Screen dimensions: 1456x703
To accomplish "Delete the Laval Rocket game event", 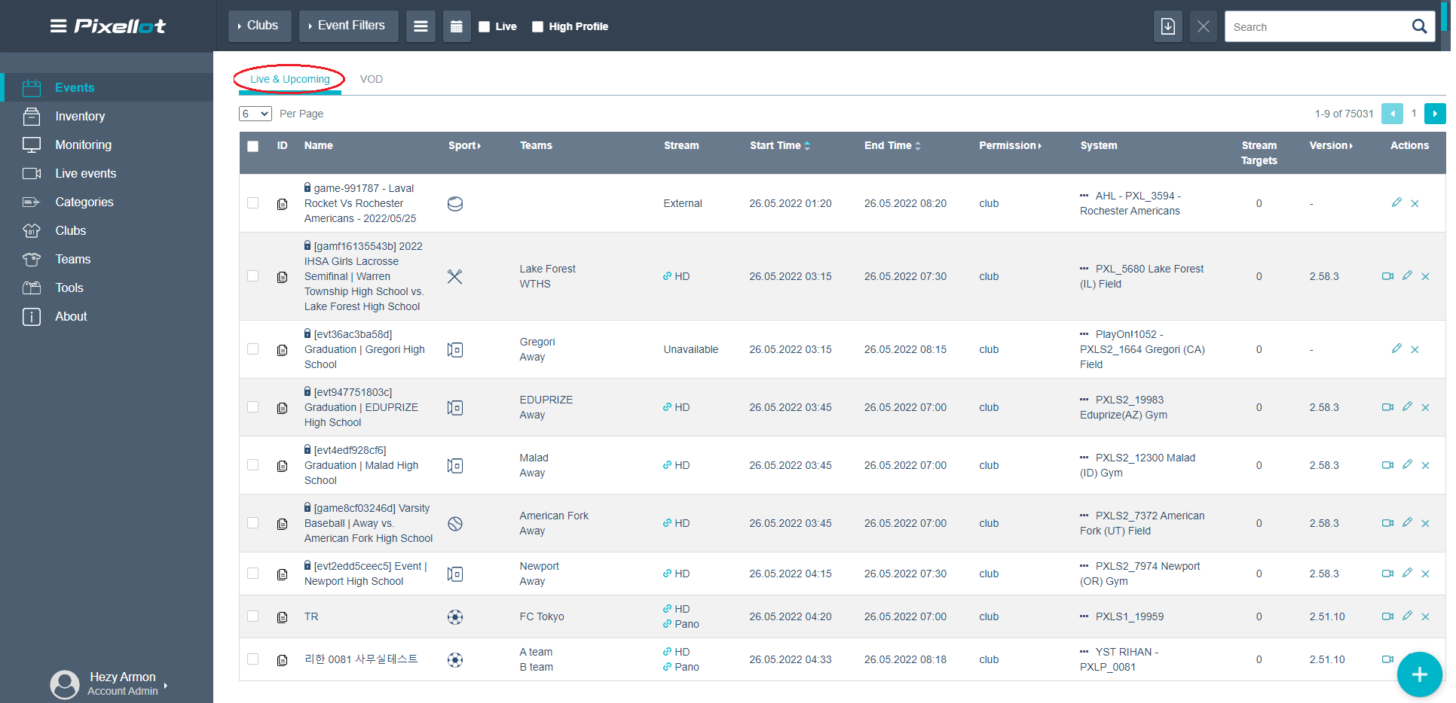I will click(x=1415, y=203).
